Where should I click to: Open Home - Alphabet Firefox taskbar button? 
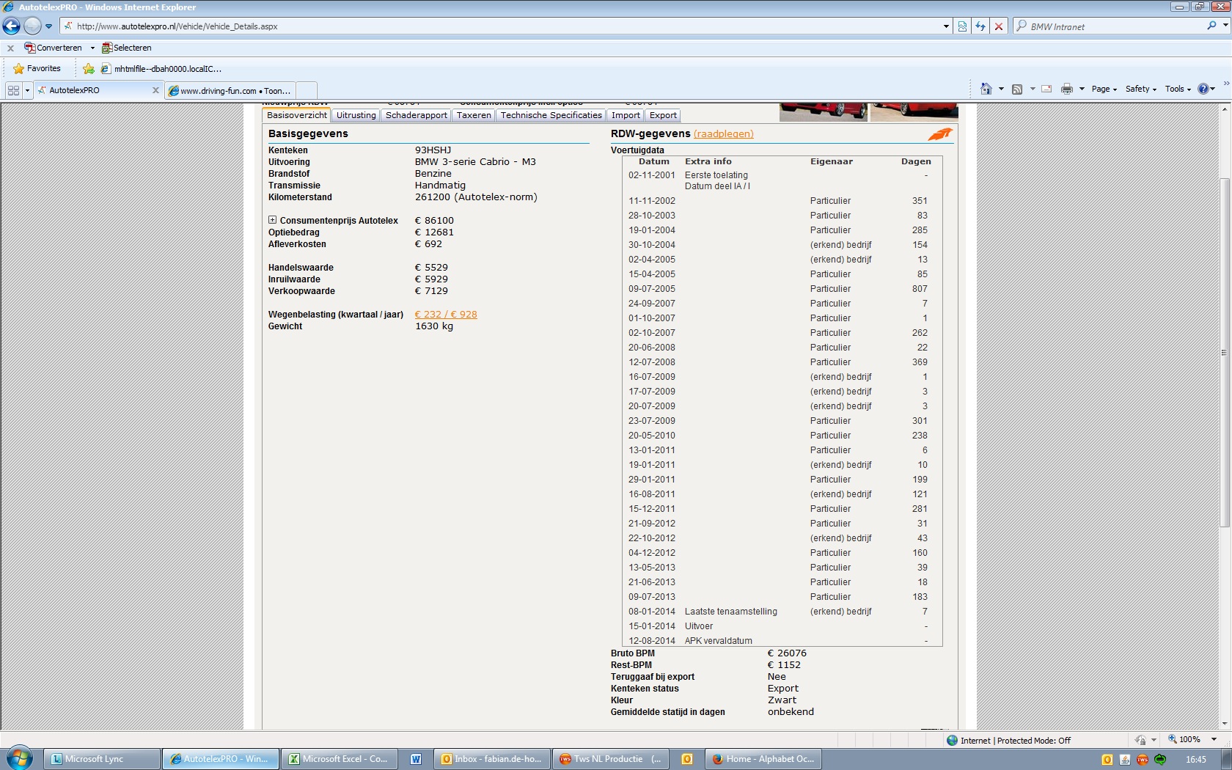click(763, 759)
